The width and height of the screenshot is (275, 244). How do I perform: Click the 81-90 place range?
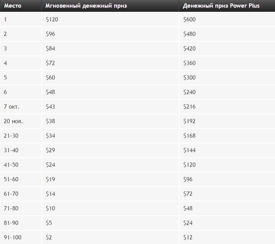pos(11,223)
